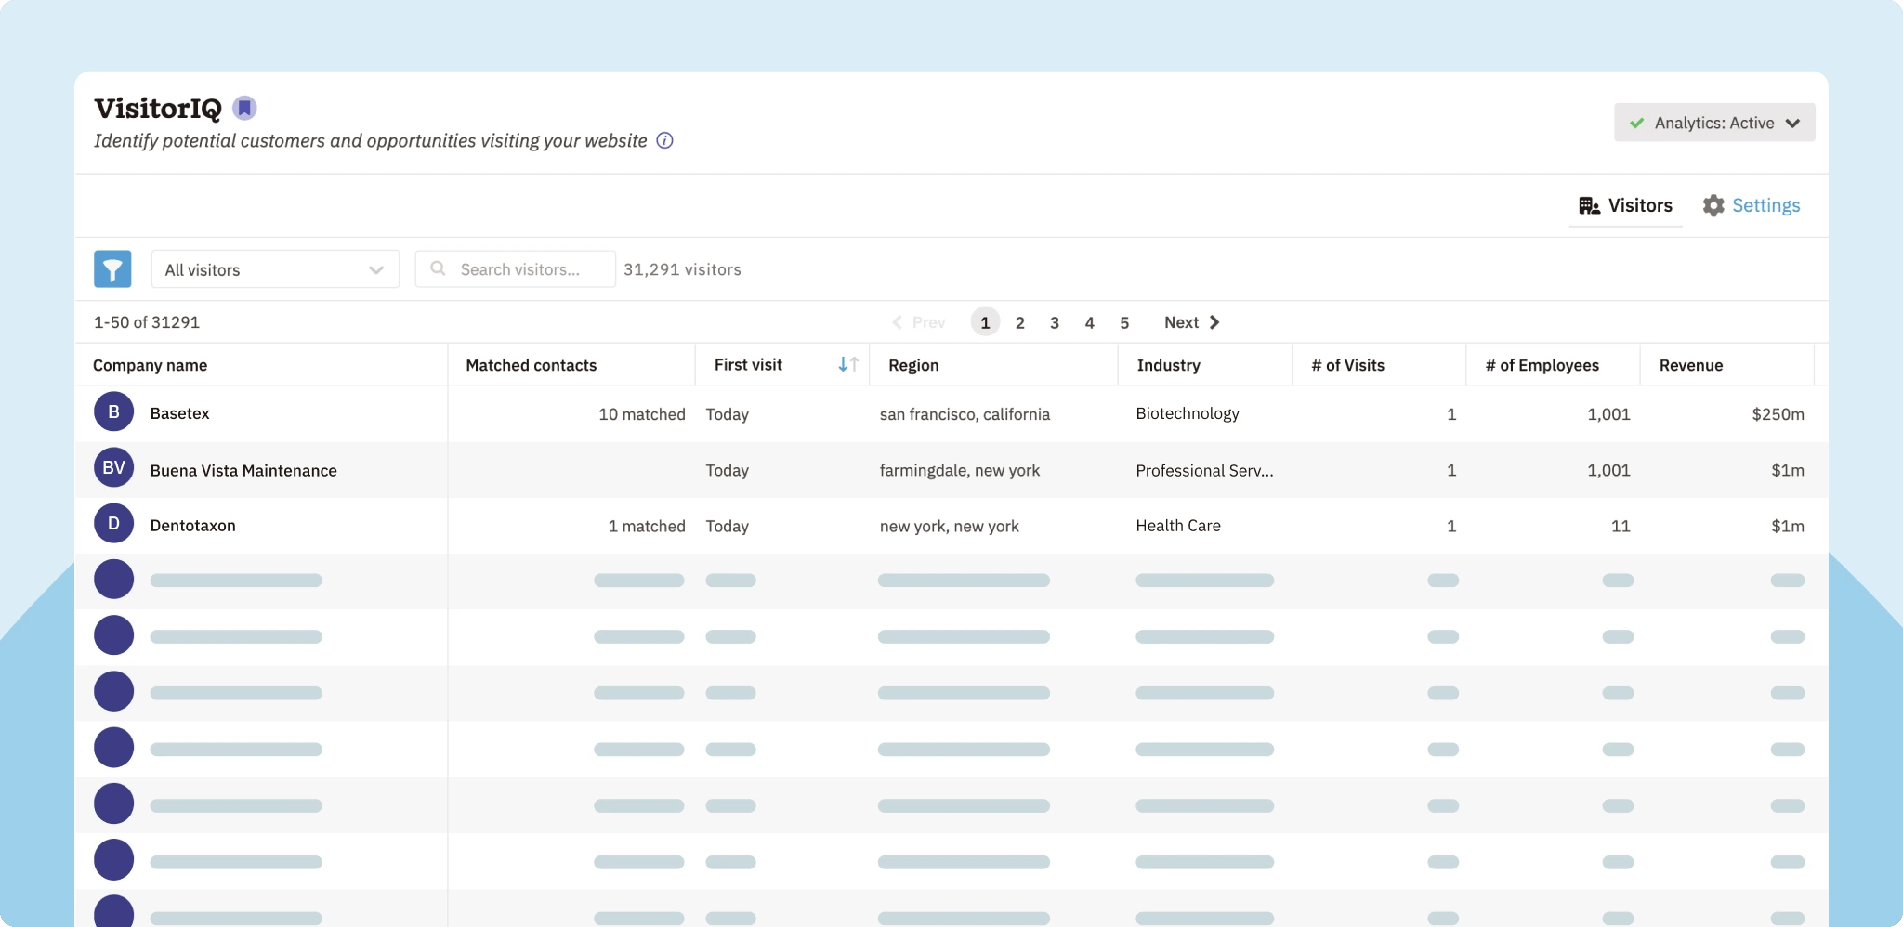This screenshot has width=1903, height=927.
Task: Select the filter funnel icon
Action: pyautogui.click(x=112, y=268)
